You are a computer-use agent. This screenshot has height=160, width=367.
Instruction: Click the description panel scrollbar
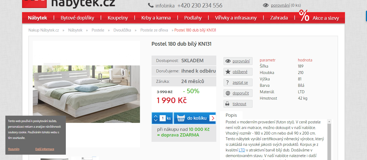(x=329, y=139)
